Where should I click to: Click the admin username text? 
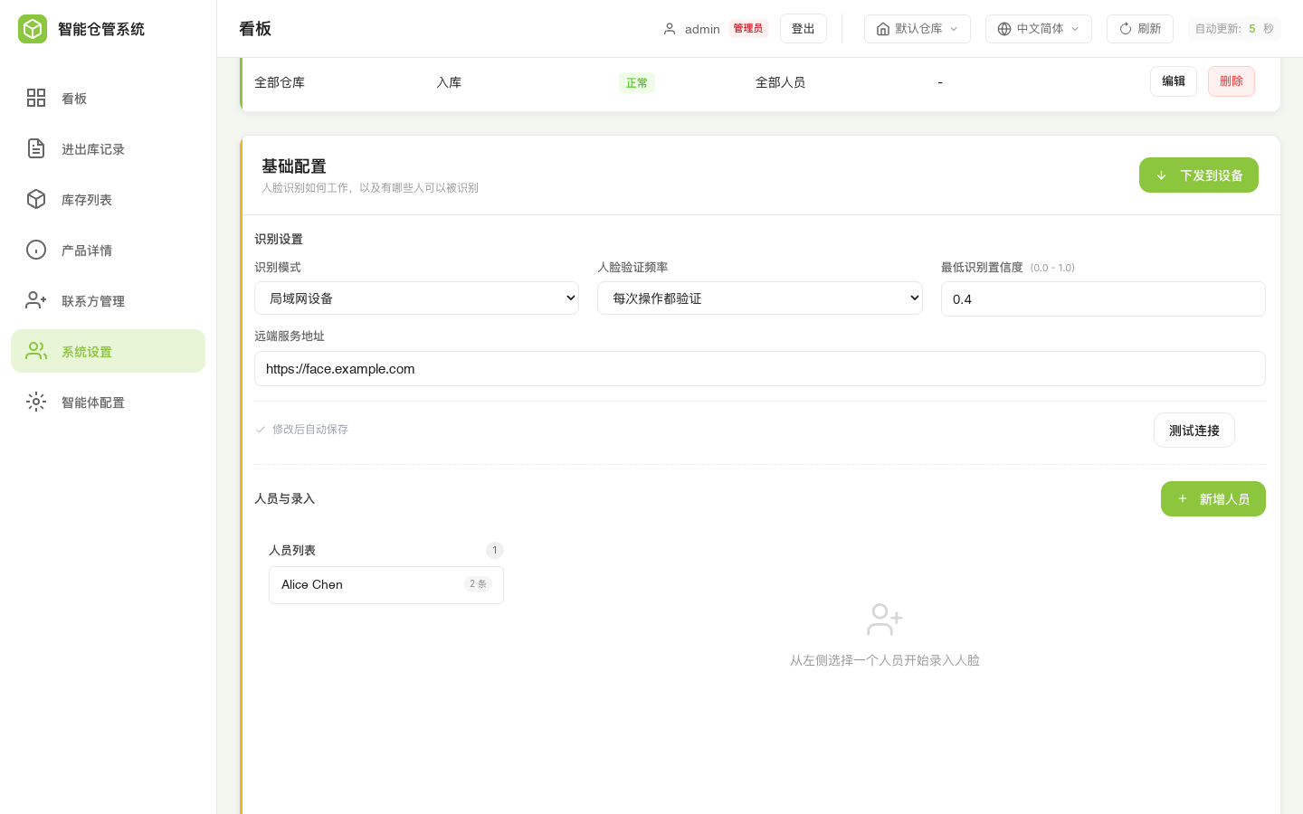point(702,29)
